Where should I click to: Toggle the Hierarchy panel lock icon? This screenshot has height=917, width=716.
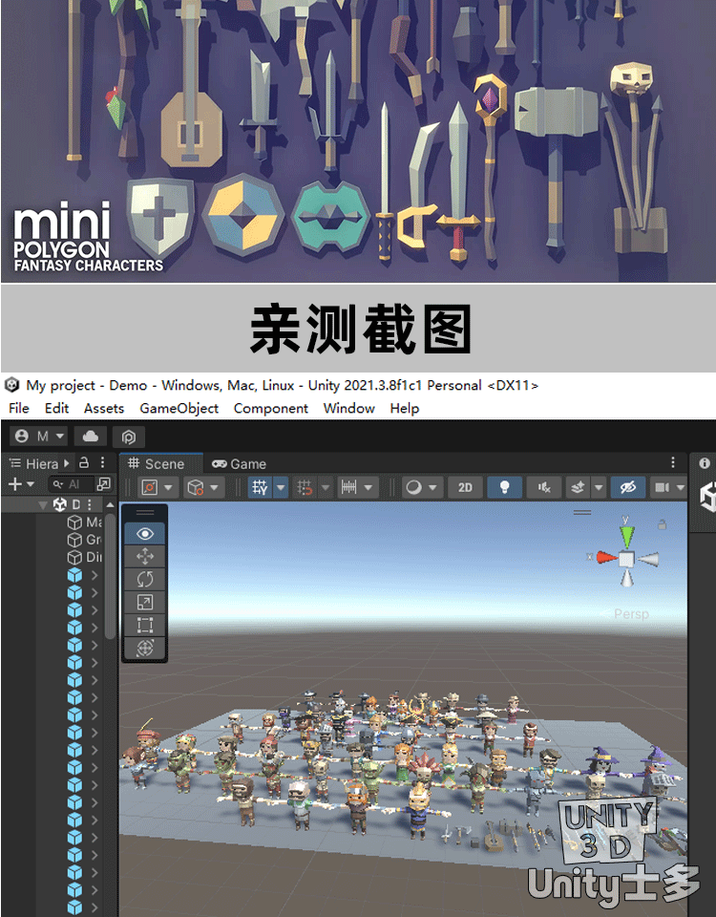[84, 462]
